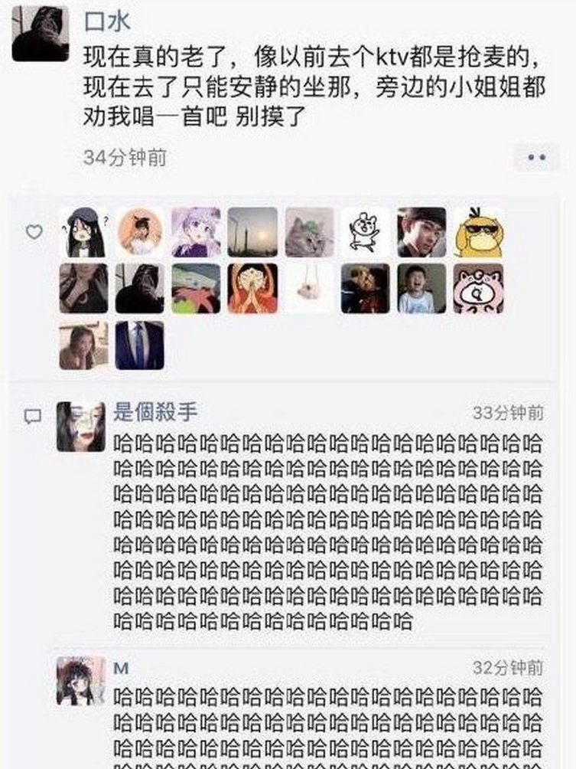Tap the suit and blue tie avatar

(139, 345)
